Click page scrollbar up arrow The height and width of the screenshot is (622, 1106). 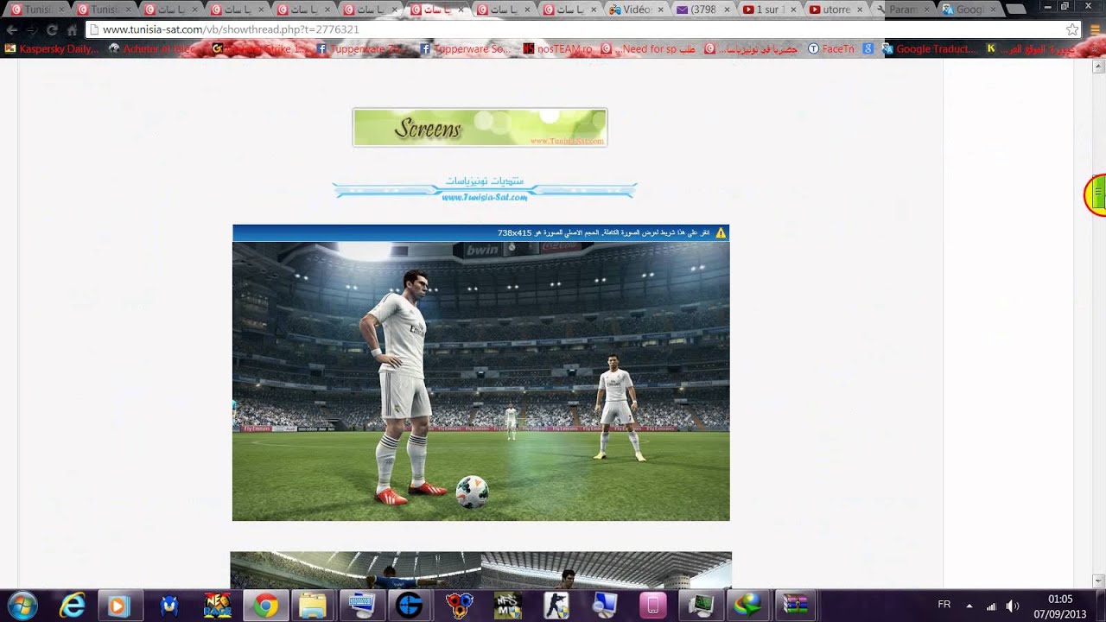coord(1099,66)
